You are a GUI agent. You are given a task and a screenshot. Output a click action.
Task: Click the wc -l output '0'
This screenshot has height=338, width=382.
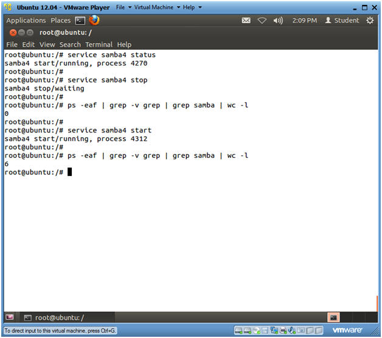(7, 113)
